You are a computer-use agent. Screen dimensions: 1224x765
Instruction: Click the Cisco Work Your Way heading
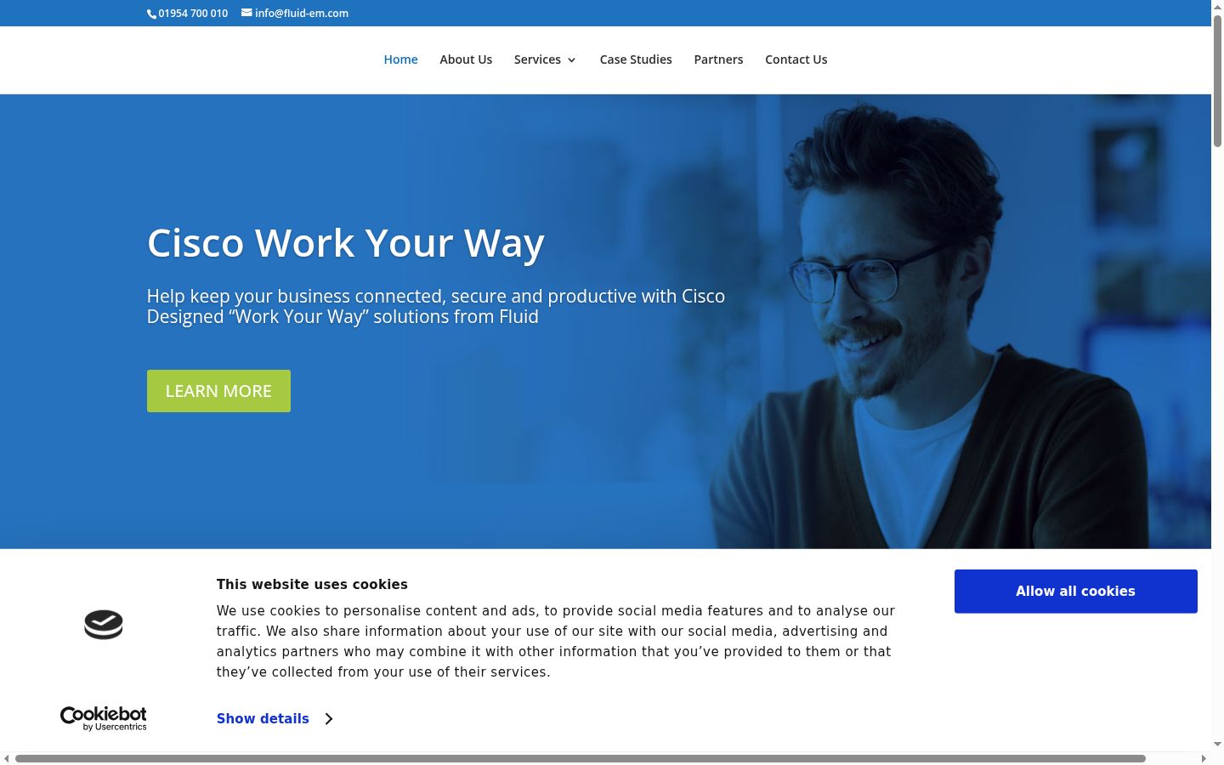pyautogui.click(x=346, y=244)
